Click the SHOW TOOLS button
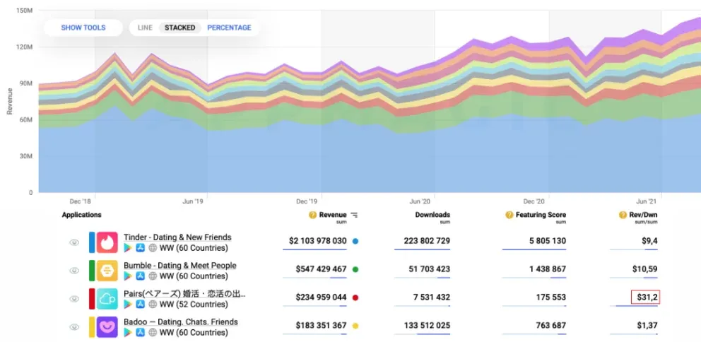 click(83, 28)
